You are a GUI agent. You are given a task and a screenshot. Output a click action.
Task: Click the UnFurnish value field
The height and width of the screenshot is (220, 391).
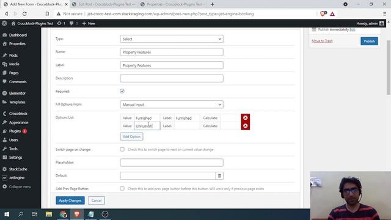coord(147,126)
